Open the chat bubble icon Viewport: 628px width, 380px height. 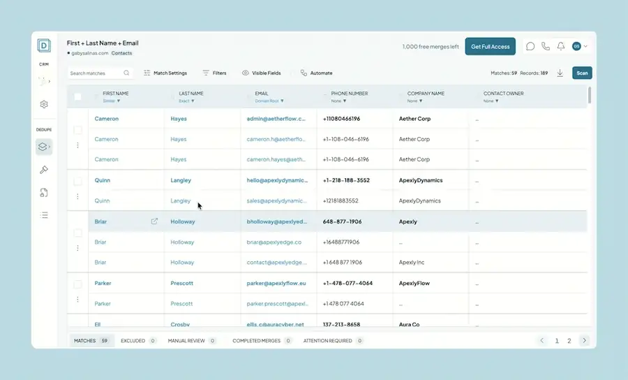(x=530, y=47)
